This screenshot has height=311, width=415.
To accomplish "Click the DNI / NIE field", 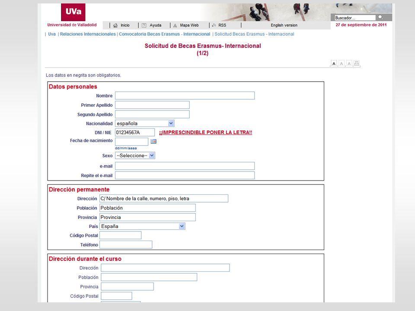I will [135, 133].
